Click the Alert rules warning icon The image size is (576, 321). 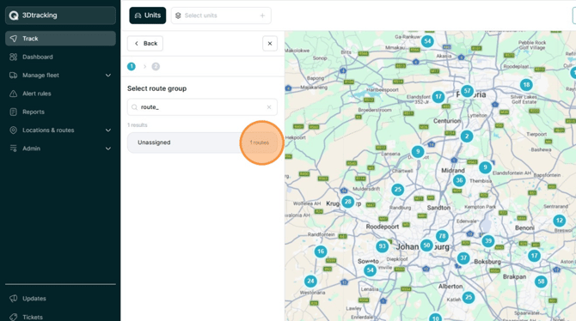13,94
